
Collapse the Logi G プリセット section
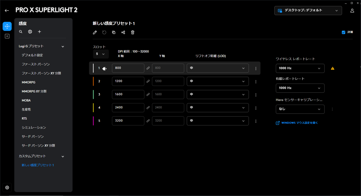[63, 46]
